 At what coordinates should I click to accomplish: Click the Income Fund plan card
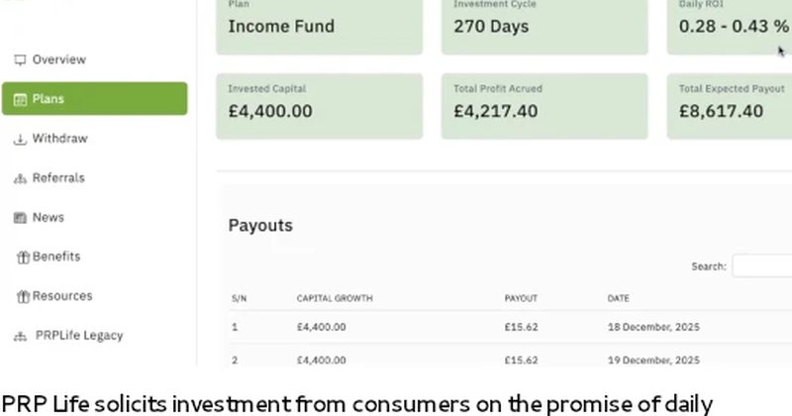pyautogui.click(x=319, y=26)
